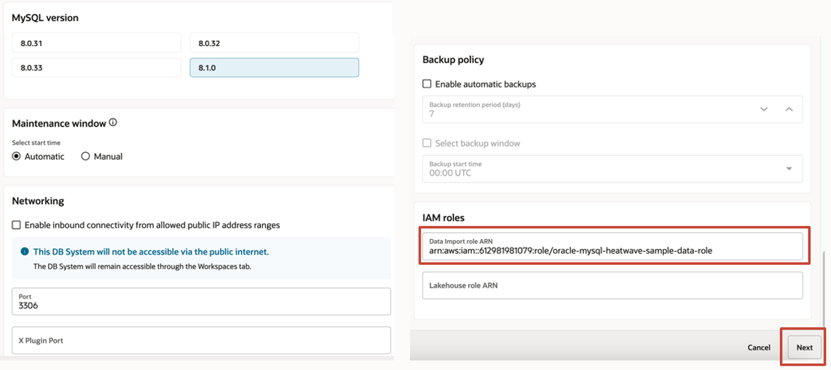
Task: Click Cancel to abort DB setup
Action: coord(759,347)
